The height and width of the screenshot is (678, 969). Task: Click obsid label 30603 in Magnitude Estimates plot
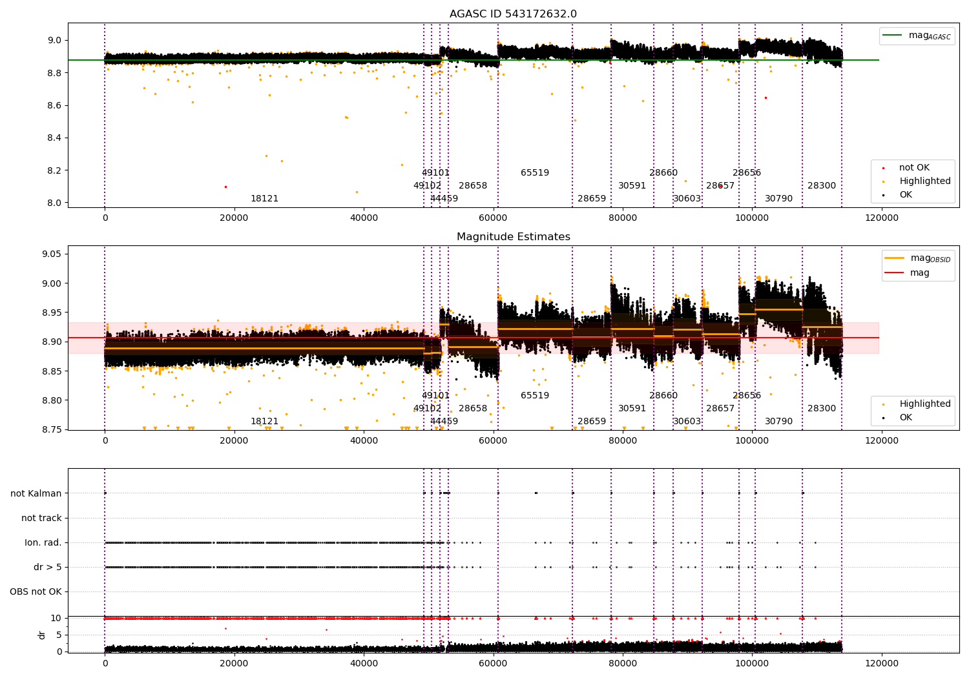pos(687,422)
